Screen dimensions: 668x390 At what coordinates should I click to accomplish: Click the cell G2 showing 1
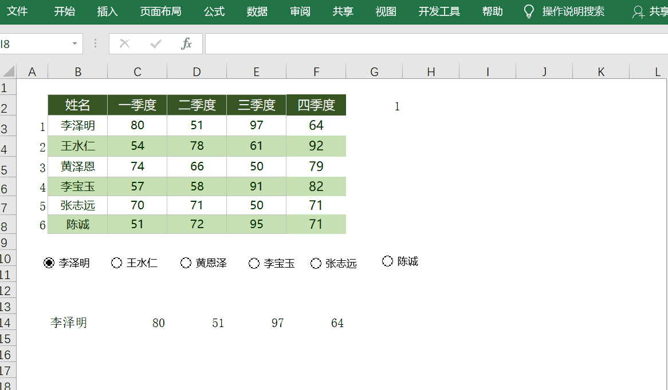tap(374, 106)
